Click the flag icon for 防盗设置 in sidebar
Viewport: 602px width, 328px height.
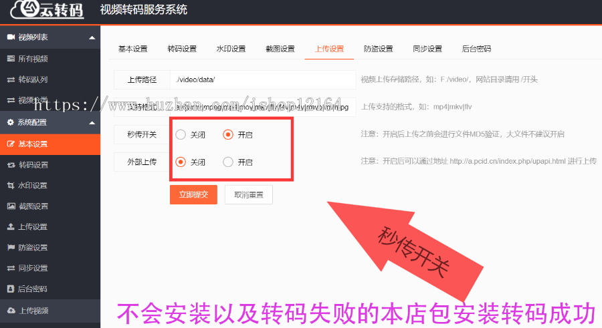pos(11,248)
